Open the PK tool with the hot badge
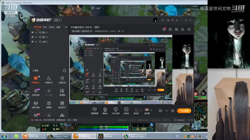Viewport: 250px width, 140px height. pyautogui.click(x=36, y=115)
